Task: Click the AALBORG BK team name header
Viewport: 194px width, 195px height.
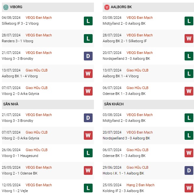Action: point(121,7)
